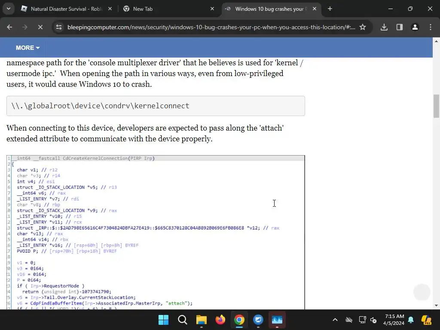Stop loading the current page
Screen dimensions: 440x330
coord(40,27)
